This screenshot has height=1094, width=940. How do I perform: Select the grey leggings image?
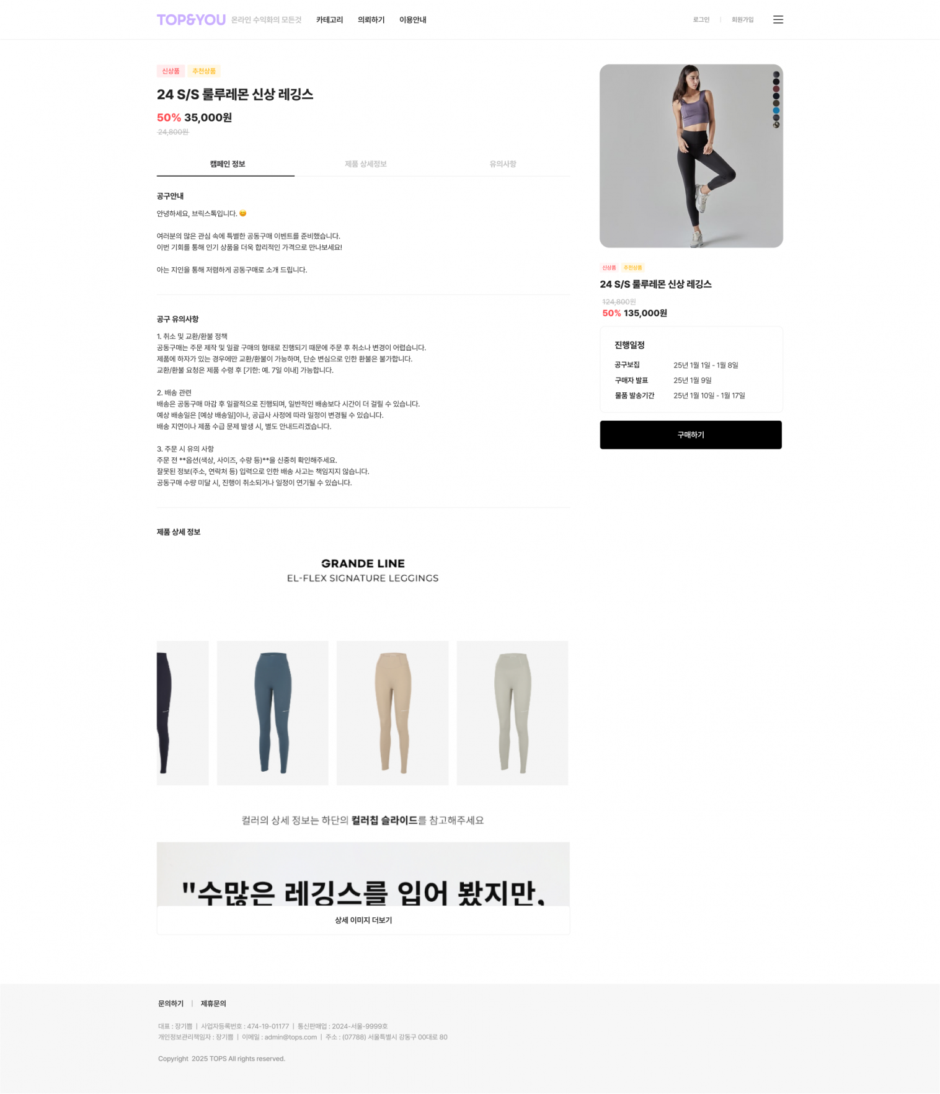coord(512,713)
